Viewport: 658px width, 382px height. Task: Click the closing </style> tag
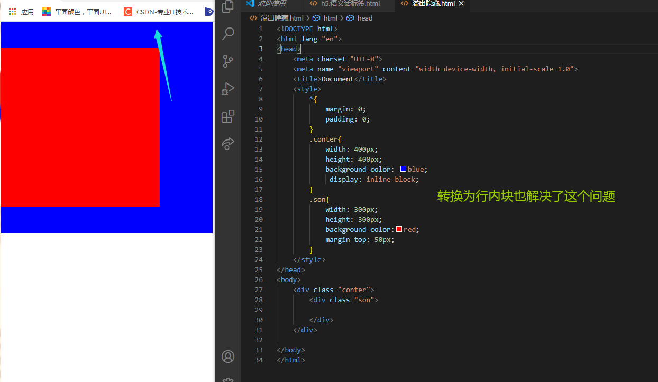point(309,259)
